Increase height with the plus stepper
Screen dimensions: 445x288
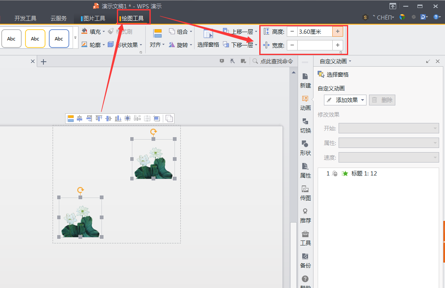(338, 32)
